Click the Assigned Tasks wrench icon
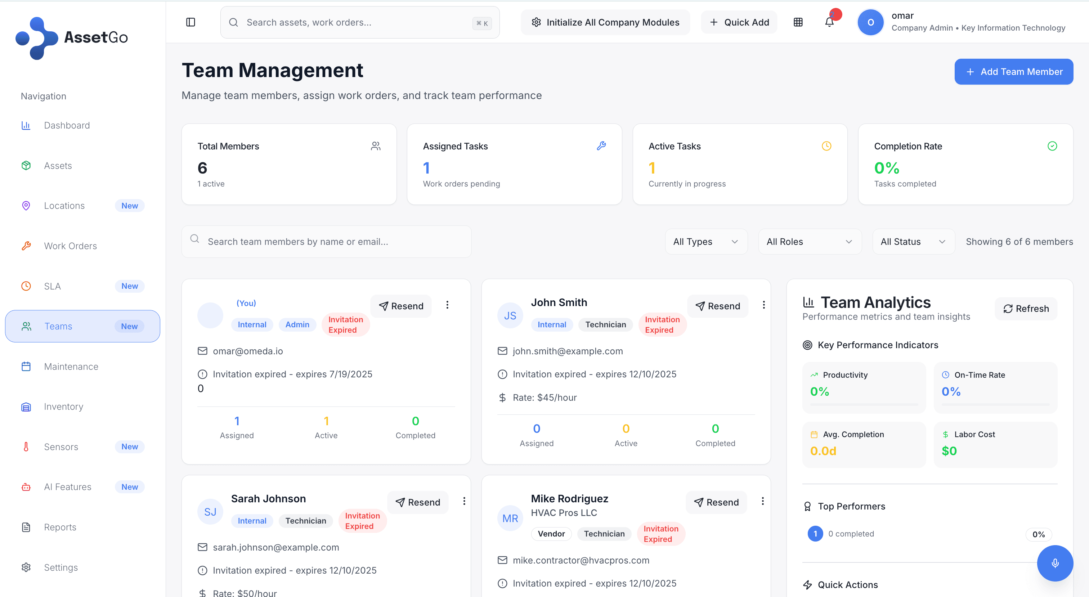1089x597 pixels. click(x=601, y=146)
